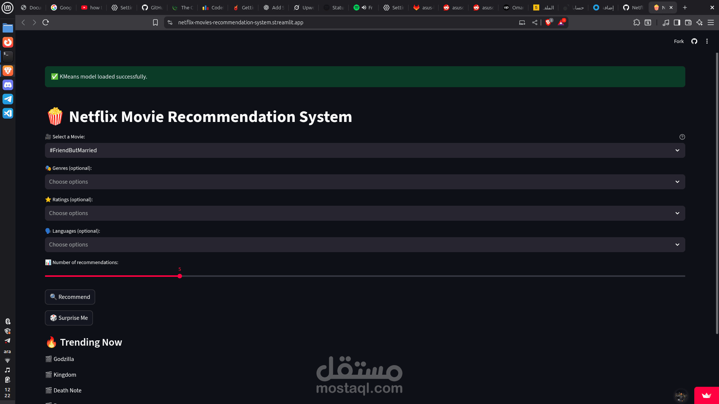Open Brave Wallet icon
The image size is (719, 404).
click(x=688, y=22)
